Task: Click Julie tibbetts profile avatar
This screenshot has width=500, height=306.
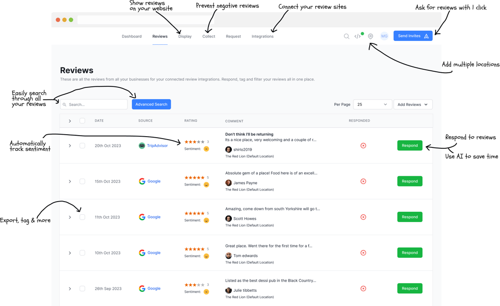Action: click(x=229, y=290)
